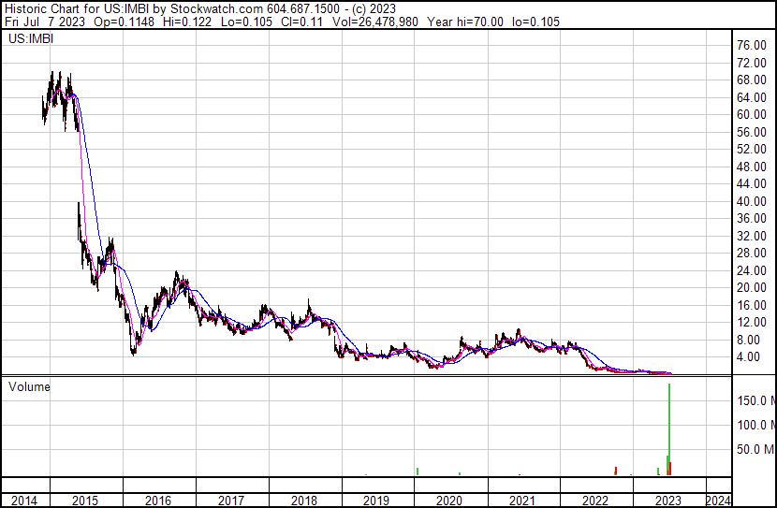Image resolution: width=777 pixels, height=508 pixels.
Task: Click the 36.00 price axis value
Action: pyautogui.click(x=752, y=218)
